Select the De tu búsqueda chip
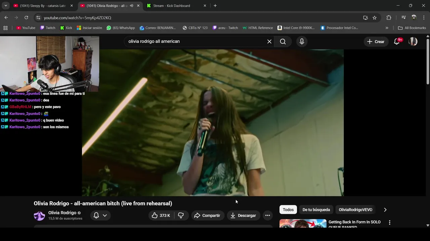Screen dimensions: 430x241 coord(316,210)
